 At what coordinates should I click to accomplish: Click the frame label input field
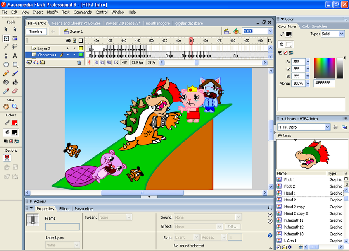62,227
